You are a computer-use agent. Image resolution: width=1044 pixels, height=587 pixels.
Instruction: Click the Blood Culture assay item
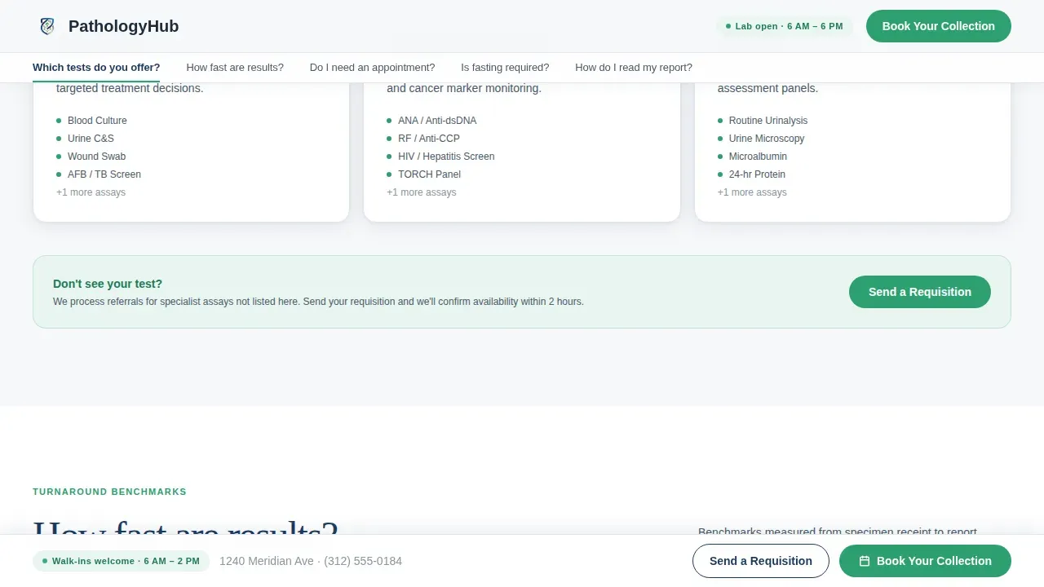coord(97,121)
